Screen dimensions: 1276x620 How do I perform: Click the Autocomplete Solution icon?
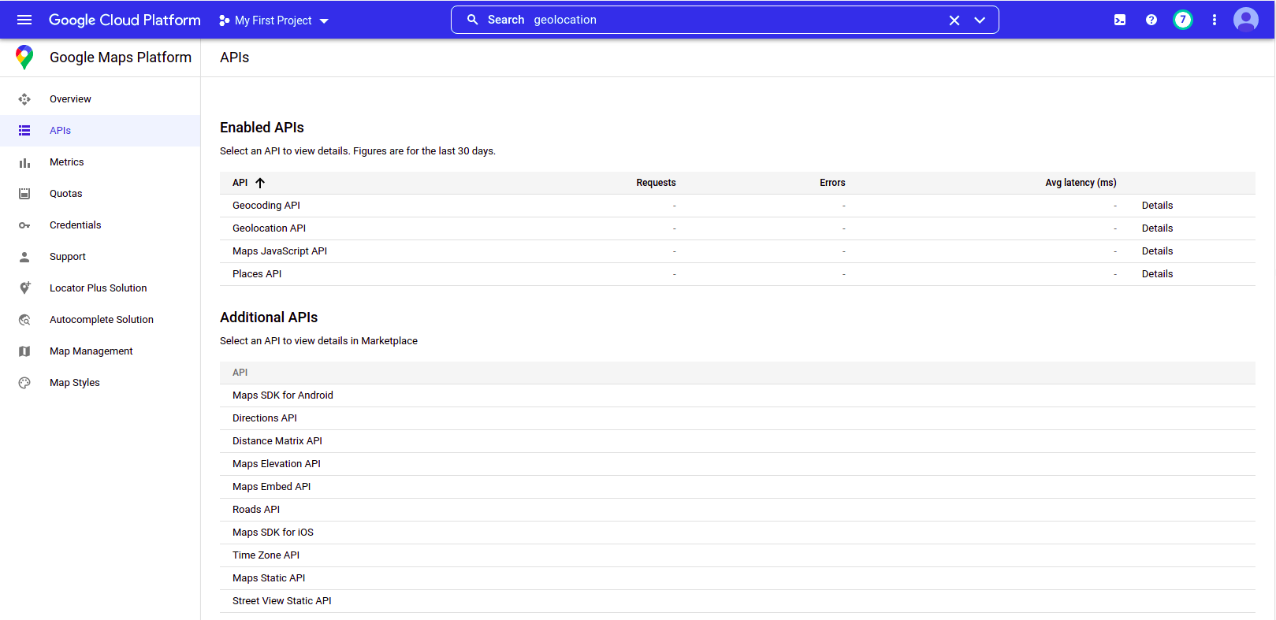[x=24, y=320]
